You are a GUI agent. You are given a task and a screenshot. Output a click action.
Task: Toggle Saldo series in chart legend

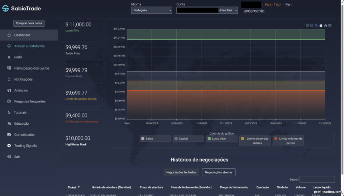coord(155,139)
